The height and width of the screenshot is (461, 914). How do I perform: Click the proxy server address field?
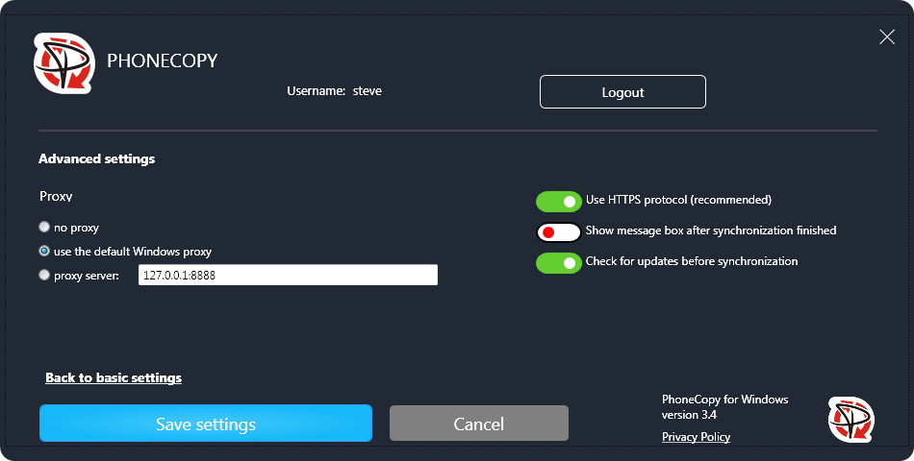[288, 275]
